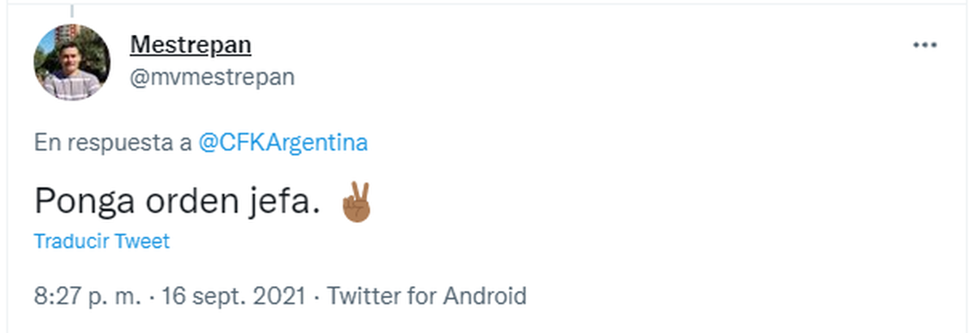Click the word "Android" in the source label
The height and width of the screenshot is (333, 974).
[485, 296]
